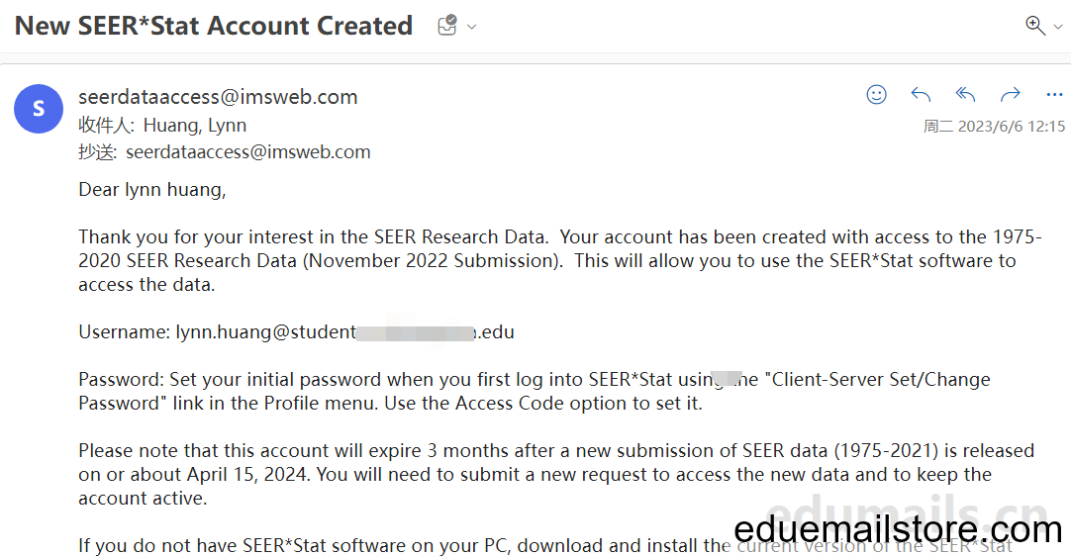Screen dimensions: 1071x556
Task: Click the Dear lynn huang greeting line
Action: click(152, 189)
